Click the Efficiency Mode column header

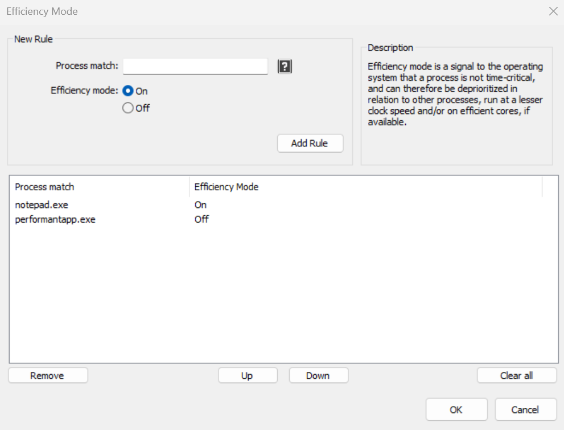[x=366, y=187]
